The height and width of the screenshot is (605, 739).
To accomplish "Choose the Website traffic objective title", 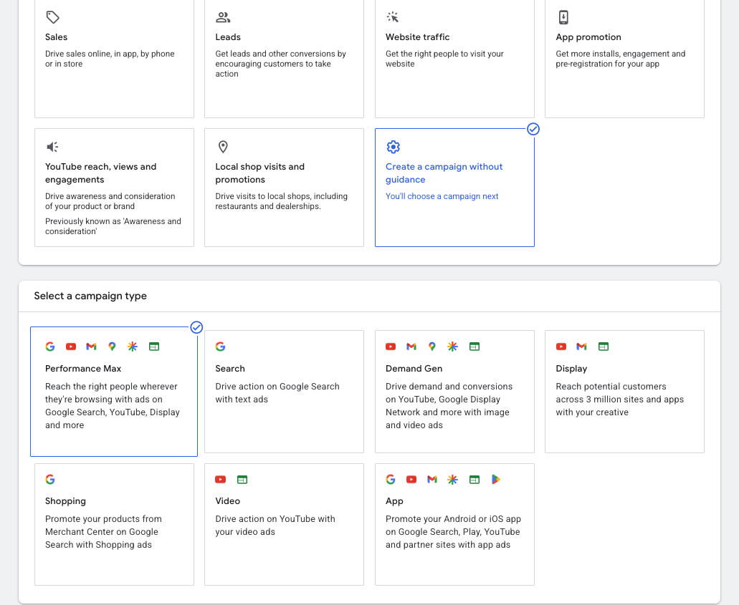I will pos(418,37).
